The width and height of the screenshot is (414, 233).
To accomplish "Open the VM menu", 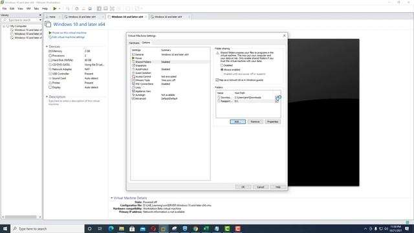I will (x=28, y=8).
